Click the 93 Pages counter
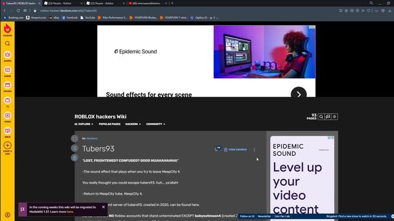 tap(312, 117)
